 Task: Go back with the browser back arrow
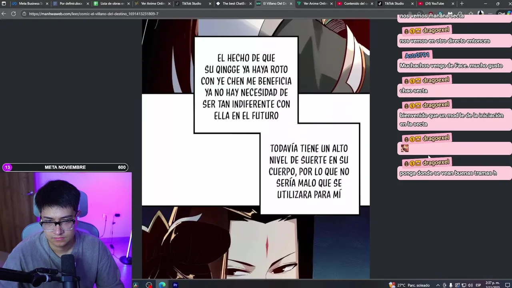click(4, 14)
